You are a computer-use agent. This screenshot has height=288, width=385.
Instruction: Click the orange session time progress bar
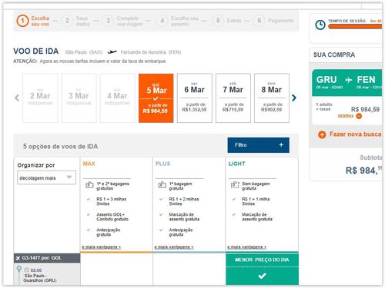[x=355, y=26]
